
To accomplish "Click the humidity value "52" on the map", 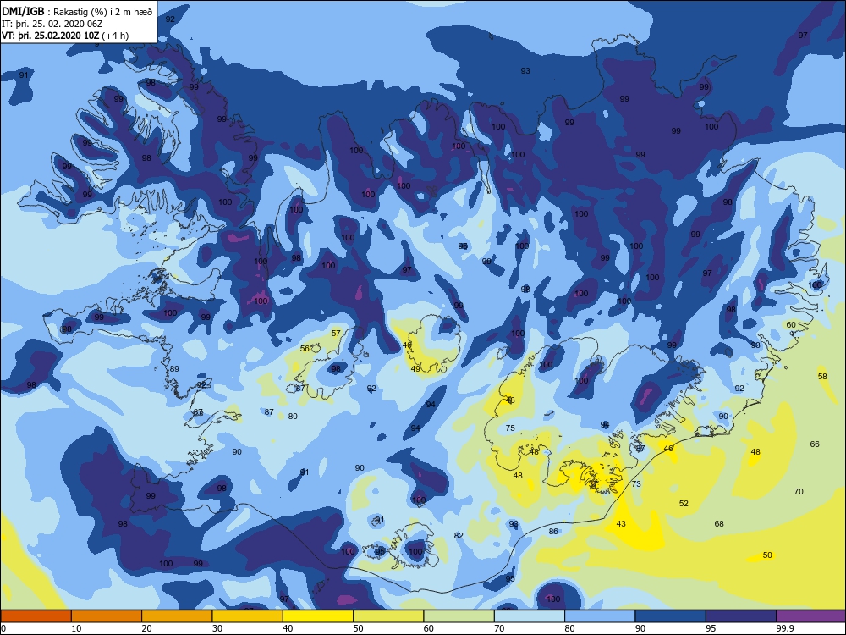I will point(684,503).
